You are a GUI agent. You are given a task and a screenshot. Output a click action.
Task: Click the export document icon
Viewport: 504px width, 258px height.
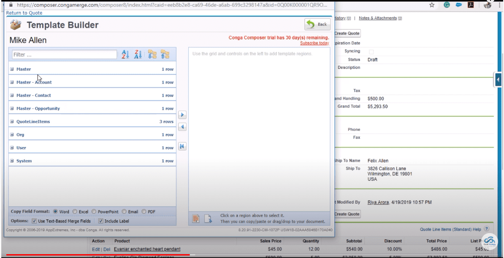208,219
